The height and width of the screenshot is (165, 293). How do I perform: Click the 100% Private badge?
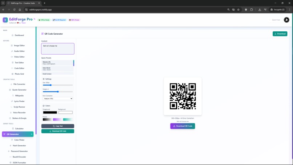point(74,20)
